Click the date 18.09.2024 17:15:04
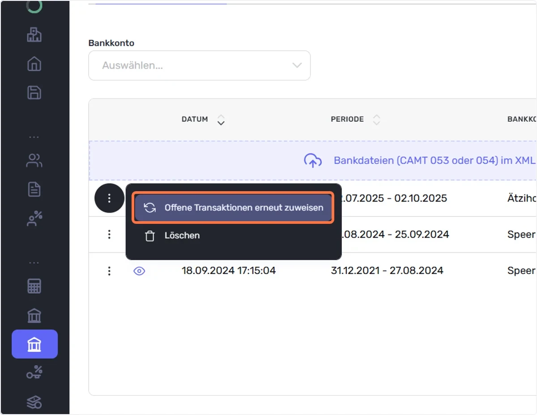Screen dimensions: 537x415 229,270
